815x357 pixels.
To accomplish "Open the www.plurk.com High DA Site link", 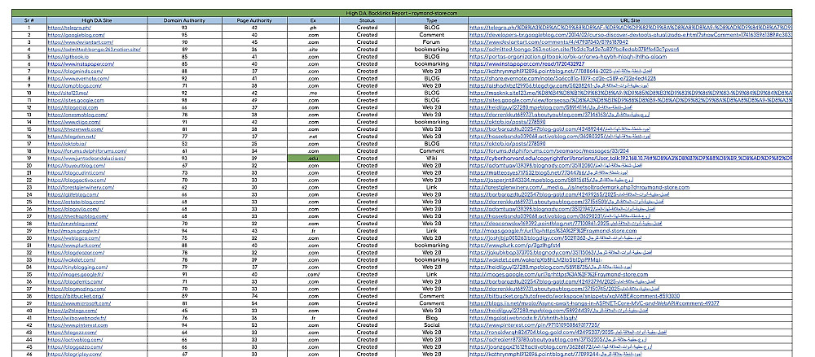I will (74, 246).
